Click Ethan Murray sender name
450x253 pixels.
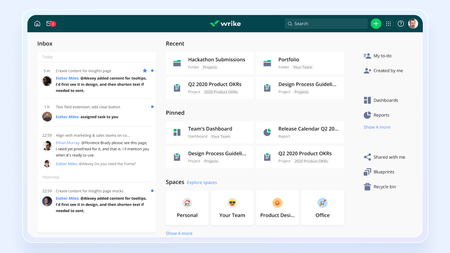point(68,143)
